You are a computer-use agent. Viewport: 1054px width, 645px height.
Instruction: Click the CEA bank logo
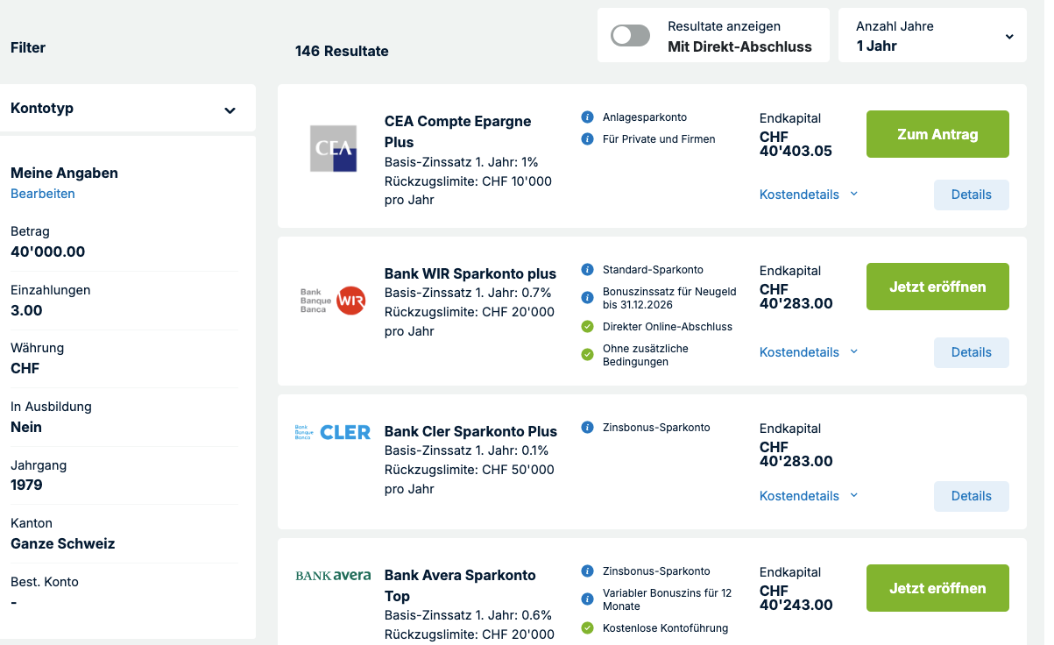click(333, 148)
